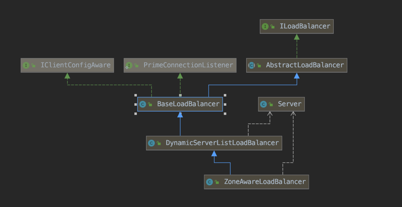Select the ZoneAwareLoadBalancer class node
Screen dimensions: 402x207
coord(257,182)
